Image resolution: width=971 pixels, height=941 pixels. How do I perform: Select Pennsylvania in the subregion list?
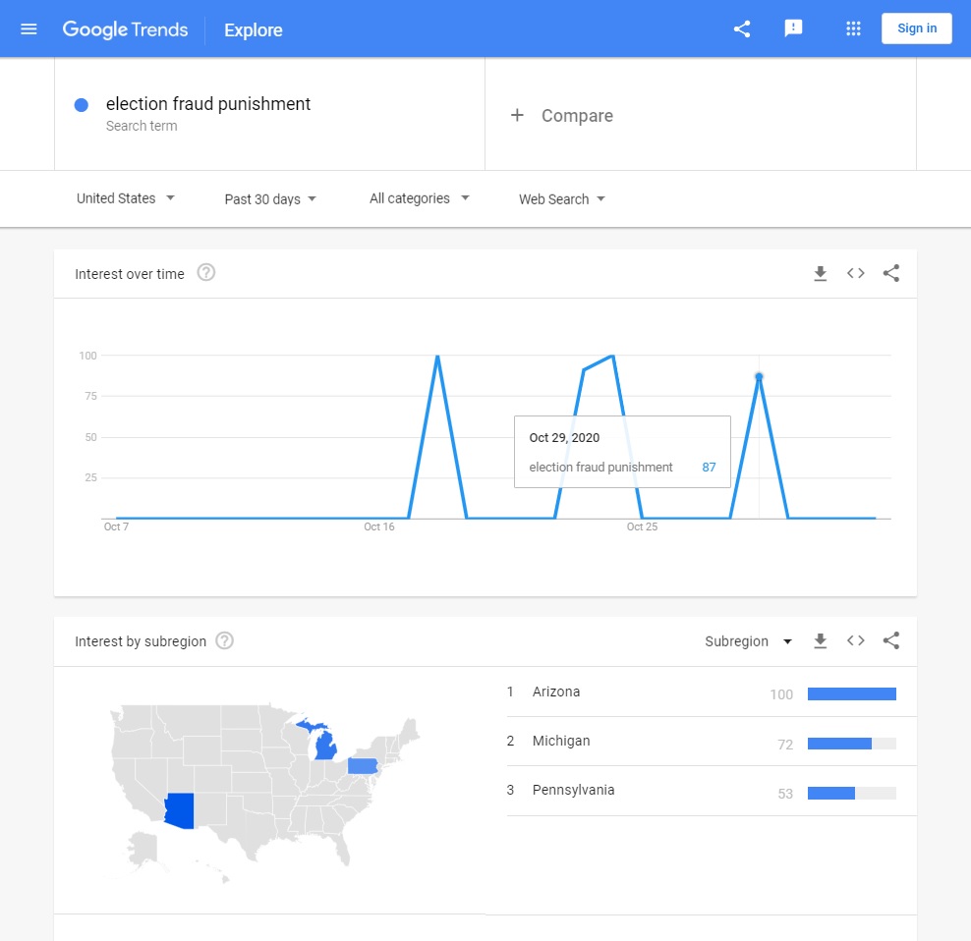[x=711, y=791]
